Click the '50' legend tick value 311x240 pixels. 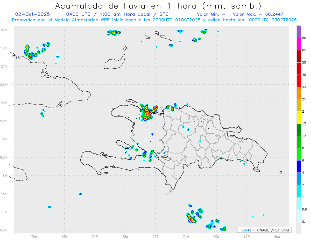[x=304, y=63]
